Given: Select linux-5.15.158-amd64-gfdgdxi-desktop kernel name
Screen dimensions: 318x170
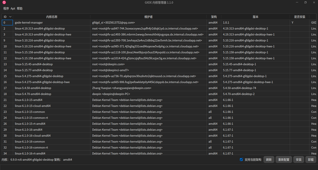Looking at the screenshot, I should point(40,52).
